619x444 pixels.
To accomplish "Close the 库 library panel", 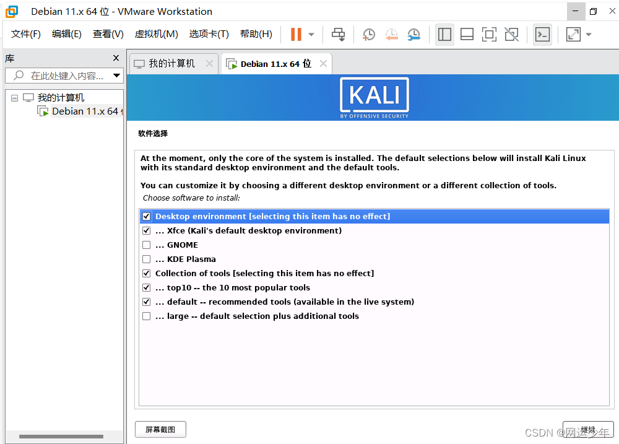I will click(116, 58).
